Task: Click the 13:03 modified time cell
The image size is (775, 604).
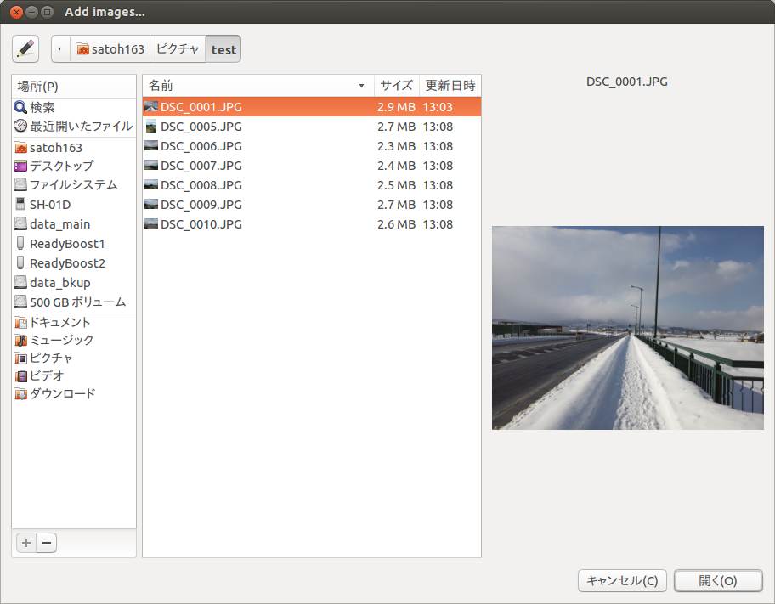Action: pyautogui.click(x=438, y=107)
